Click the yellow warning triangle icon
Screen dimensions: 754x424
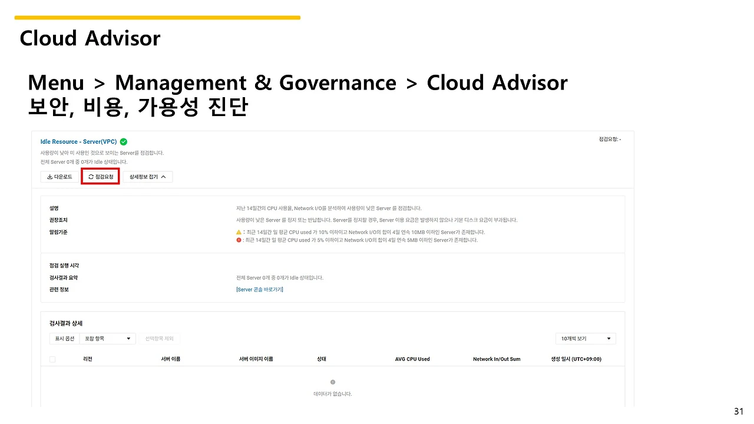click(x=239, y=232)
